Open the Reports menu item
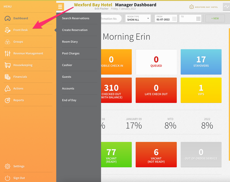This screenshot has height=182, width=230. (x=28, y=100)
